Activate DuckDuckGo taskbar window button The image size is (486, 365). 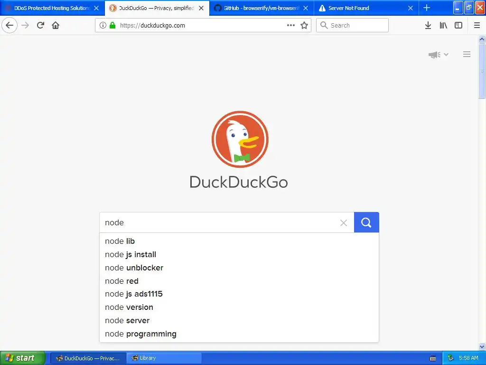tap(88, 358)
